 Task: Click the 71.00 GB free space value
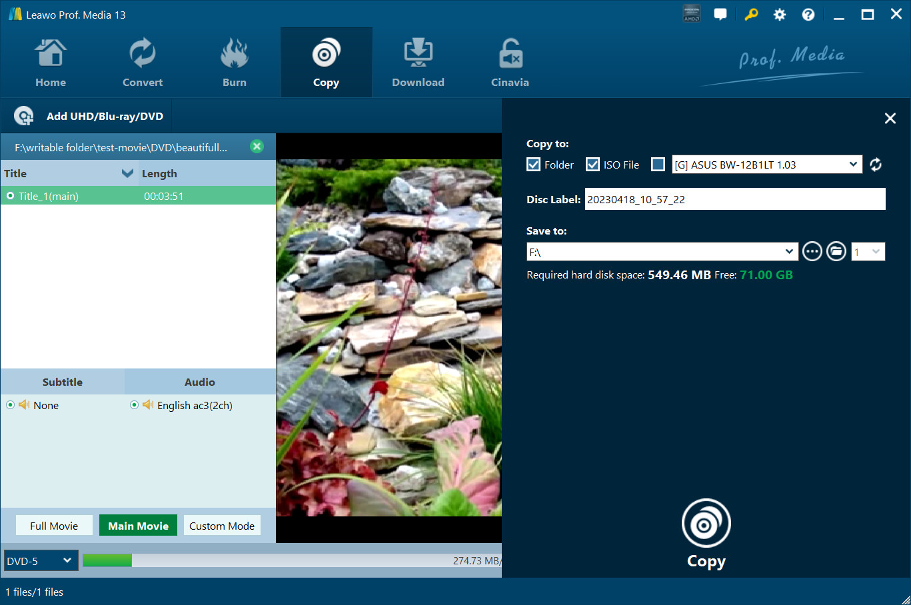[x=766, y=275]
